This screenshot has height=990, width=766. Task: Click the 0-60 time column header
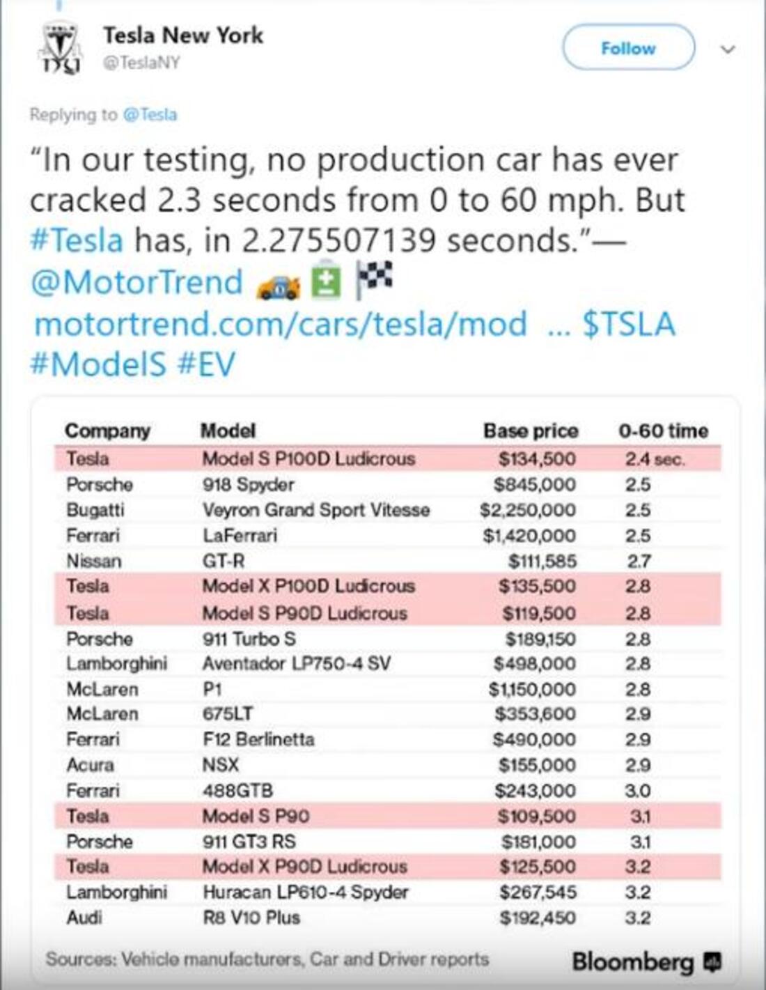point(663,431)
